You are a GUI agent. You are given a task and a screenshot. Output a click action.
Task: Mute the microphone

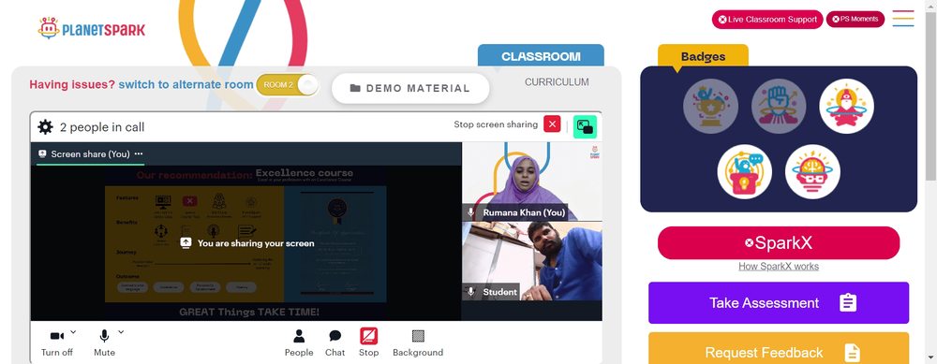click(104, 343)
